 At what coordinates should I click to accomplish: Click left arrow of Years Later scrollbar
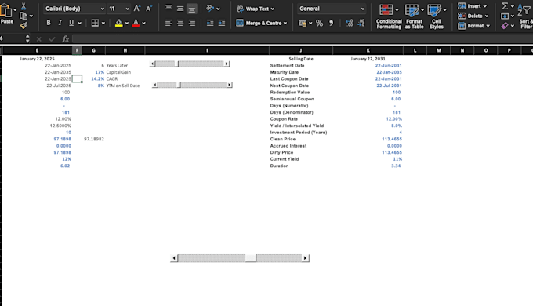(x=152, y=64)
